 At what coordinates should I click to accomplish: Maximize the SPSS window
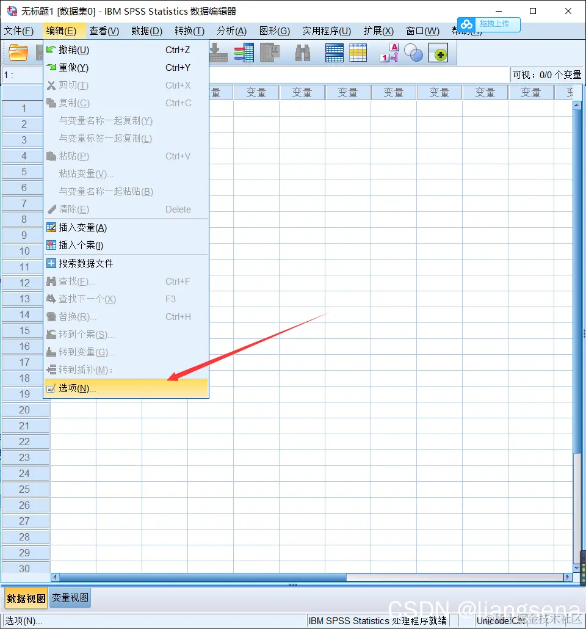[533, 11]
